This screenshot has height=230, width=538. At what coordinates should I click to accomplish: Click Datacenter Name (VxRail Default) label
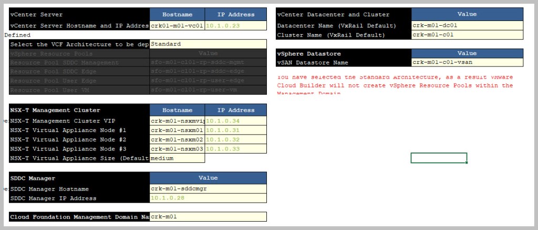coord(344,26)
